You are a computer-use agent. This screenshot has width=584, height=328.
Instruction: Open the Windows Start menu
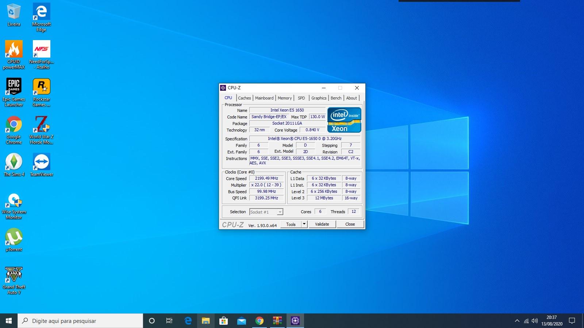[9, 321]
